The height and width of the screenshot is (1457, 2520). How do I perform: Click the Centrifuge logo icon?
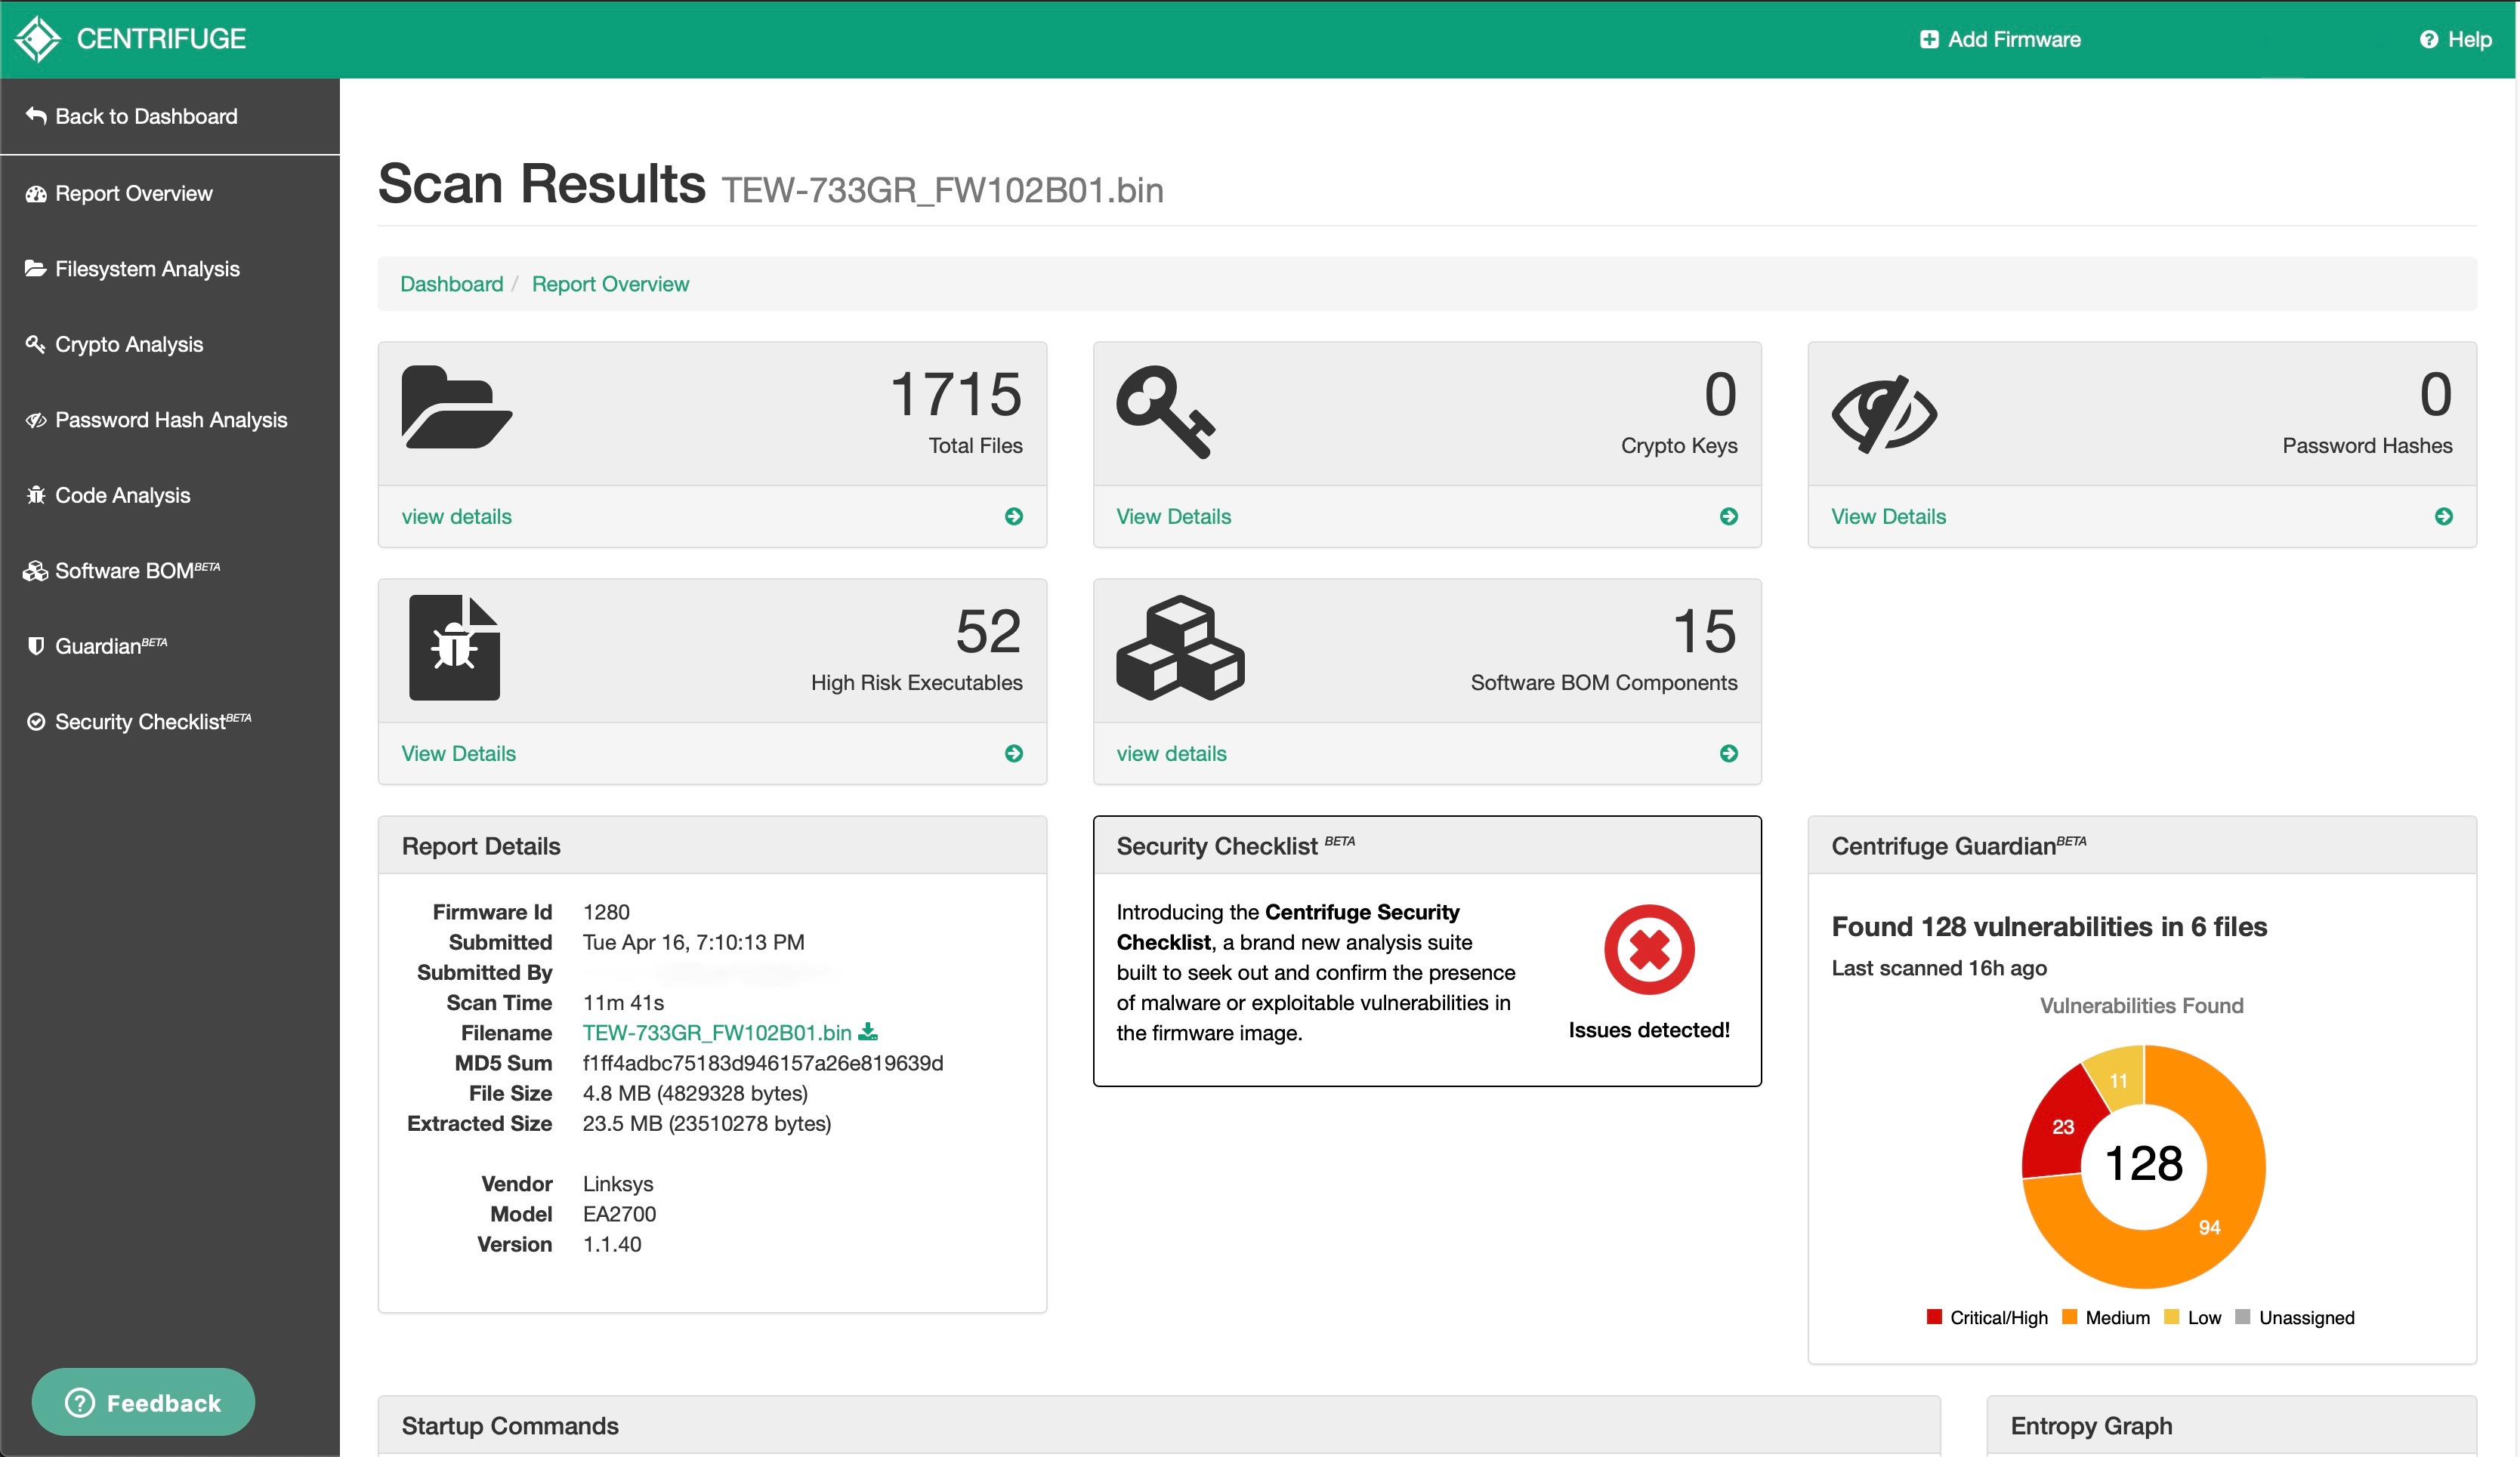38,39
